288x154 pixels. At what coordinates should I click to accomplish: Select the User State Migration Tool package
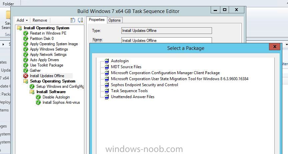pos(180,79)
